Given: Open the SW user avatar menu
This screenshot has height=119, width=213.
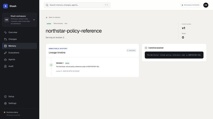Looking at the screenshot, I should pos(206,5).
